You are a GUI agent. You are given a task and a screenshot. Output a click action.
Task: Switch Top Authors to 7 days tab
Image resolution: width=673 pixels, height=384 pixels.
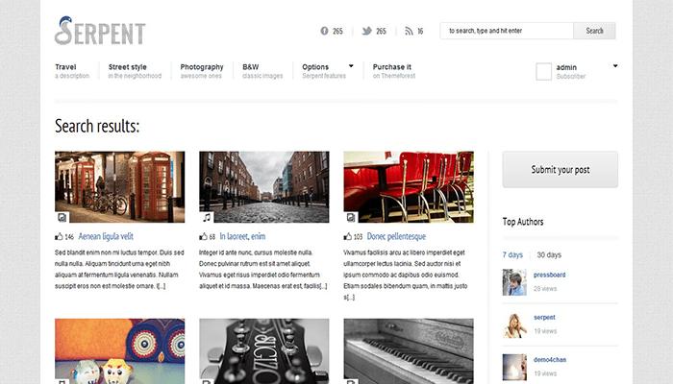[512, 255]
